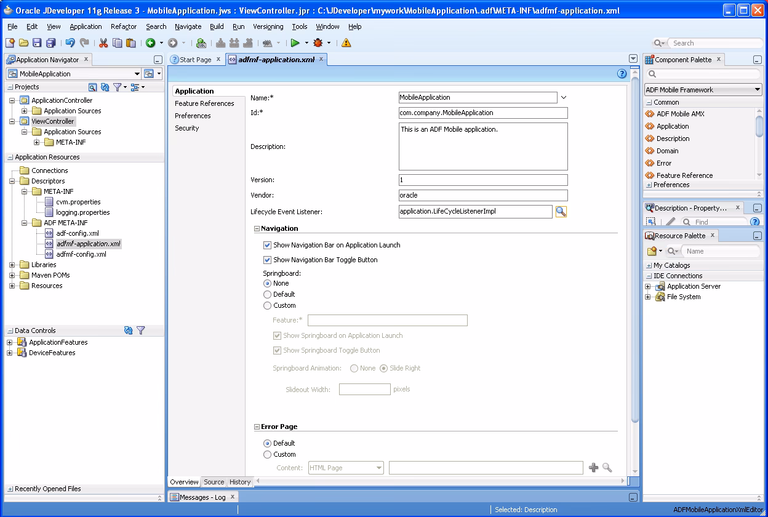The height and width of the screenshot is (517, 768).
Task: Minimize the Messages Log panel
Action: pos(633,497)
